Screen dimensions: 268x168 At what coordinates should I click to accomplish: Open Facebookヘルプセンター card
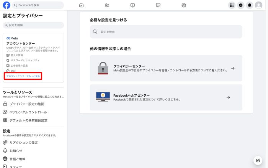click(166, 97)
